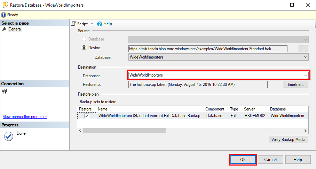Viewport: 316px width, 169px height.
Task: Select the Database source radio button
Action: pos(84,39)
